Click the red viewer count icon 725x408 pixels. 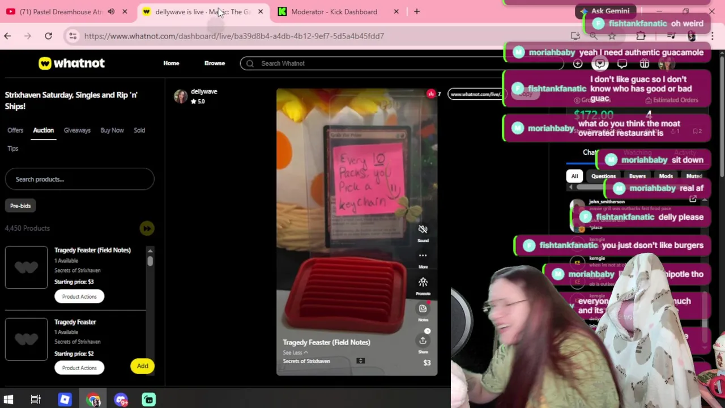point(431,94)
